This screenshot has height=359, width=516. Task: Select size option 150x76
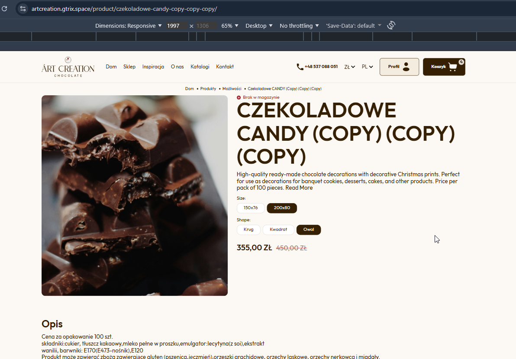point(251,208)
